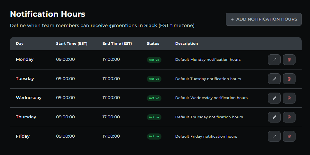Click the Day column header
The image size is (310, 155).
[20, 43]
